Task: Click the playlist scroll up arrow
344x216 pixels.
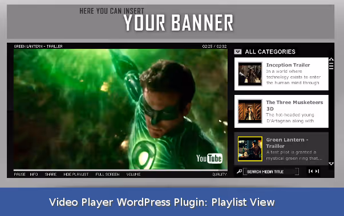Action: (x=331, y=59)
